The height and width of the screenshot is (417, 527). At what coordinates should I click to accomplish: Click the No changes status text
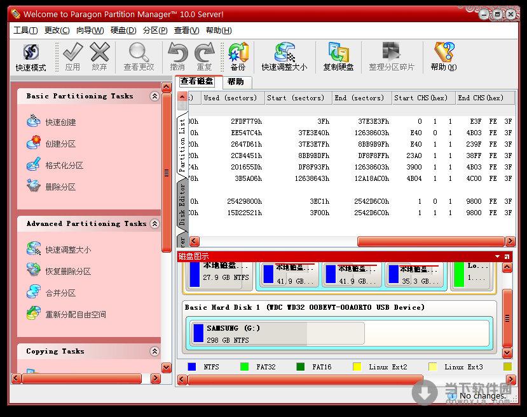click(x=483, y=396)
